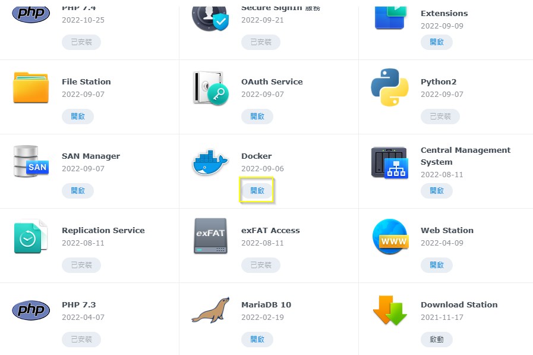Click the Secure SignIn service icon
Image resolution: width=533 pixels, height=355 pixels.
point(210,18)
